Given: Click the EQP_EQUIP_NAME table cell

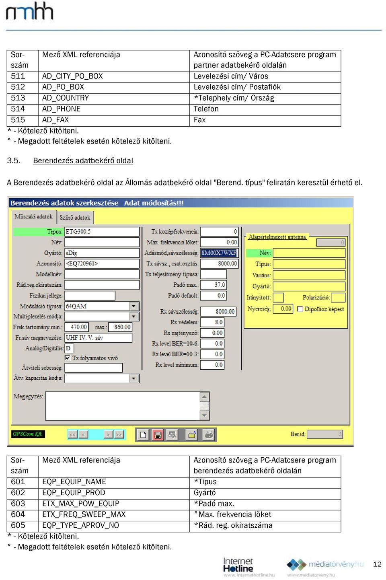Looking at the screenshot, I should click(115, 481).
